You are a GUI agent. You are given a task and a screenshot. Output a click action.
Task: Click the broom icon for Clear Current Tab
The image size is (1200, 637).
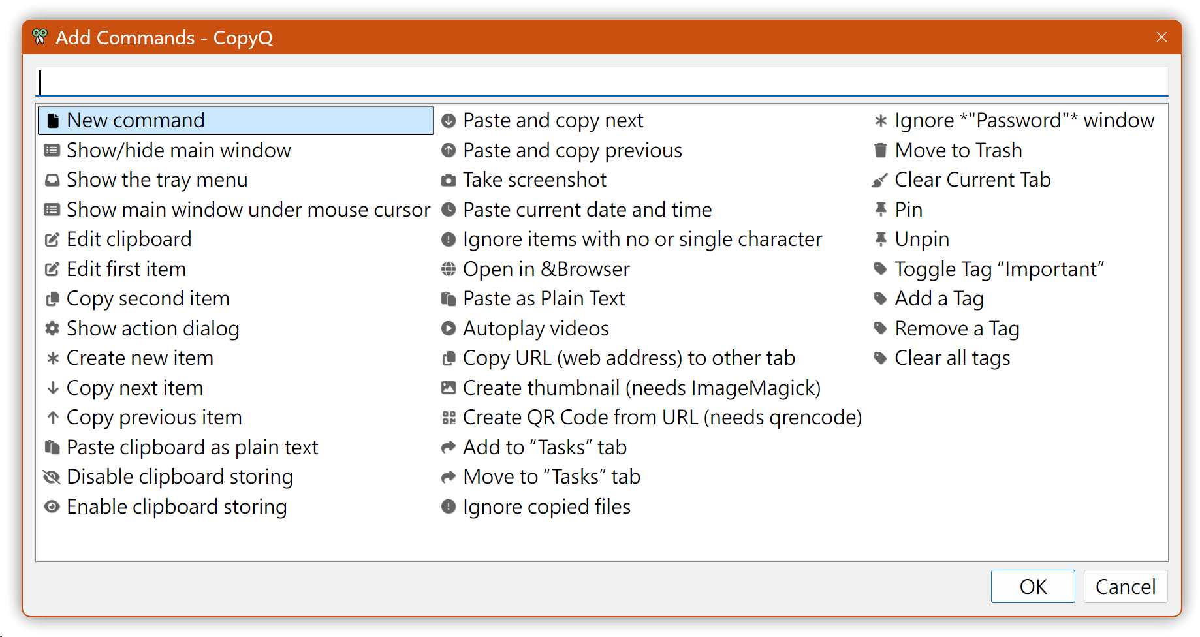coord(880,180)
